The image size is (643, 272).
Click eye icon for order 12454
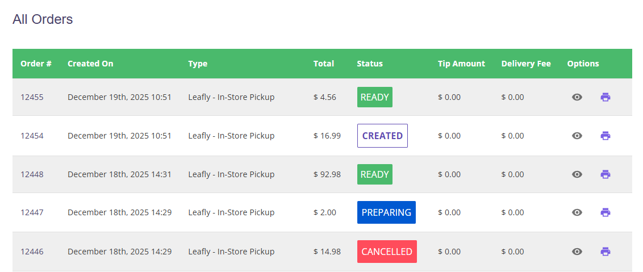coord(577,136)
